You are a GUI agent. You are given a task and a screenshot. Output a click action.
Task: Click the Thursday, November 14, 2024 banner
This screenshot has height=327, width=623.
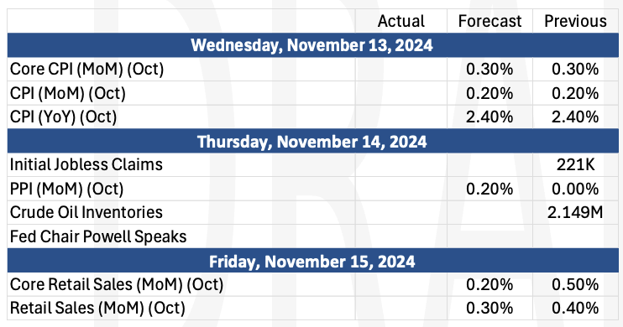coord(312,142)
